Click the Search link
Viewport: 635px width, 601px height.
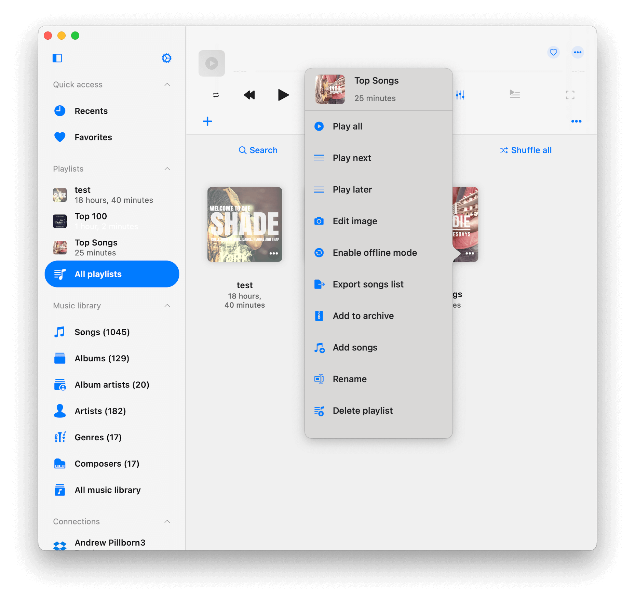coord(258,150)
